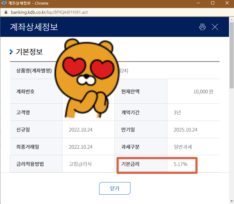Select the 계좌번호 label
Screen dimensions: 234x204
pyautogui.click(x=25, y=91)
